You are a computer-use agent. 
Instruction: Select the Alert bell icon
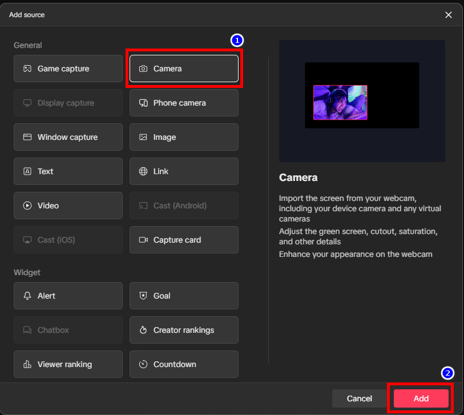tap(27, 296)
